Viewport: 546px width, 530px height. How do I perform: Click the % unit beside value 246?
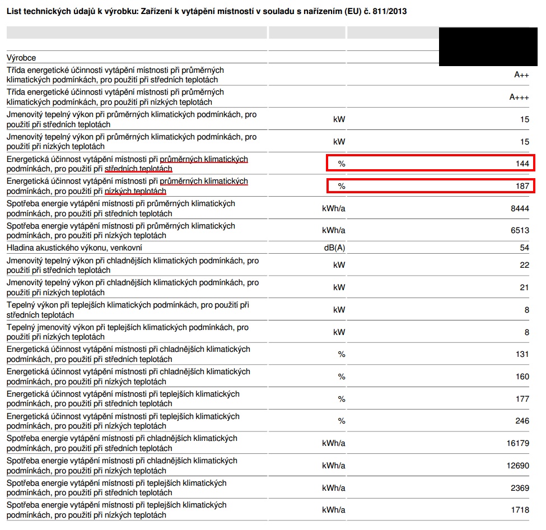tap(342, 421)
